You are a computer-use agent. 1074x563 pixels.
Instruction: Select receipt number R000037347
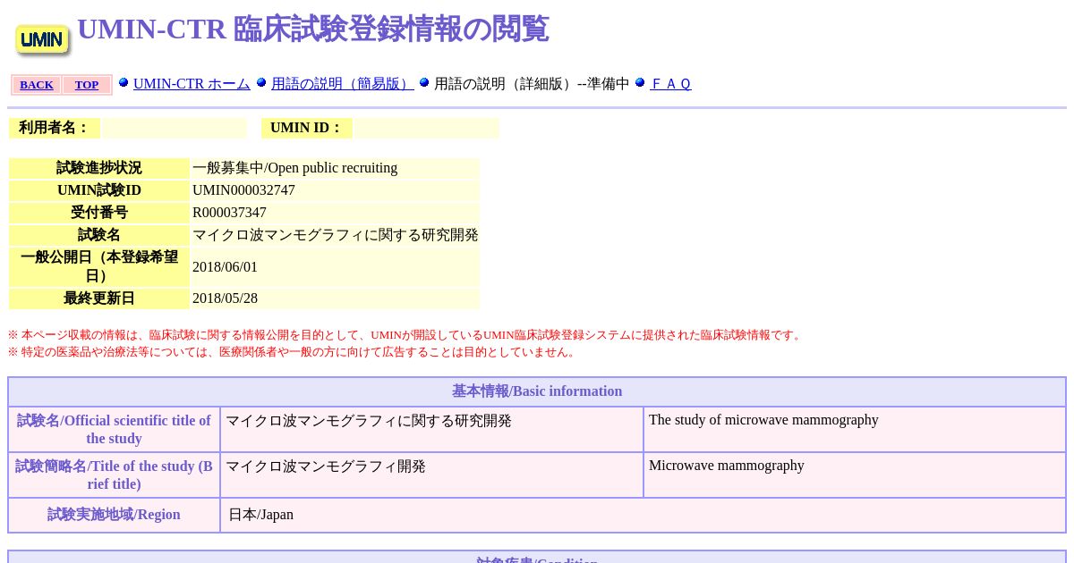tap(229, 213)
